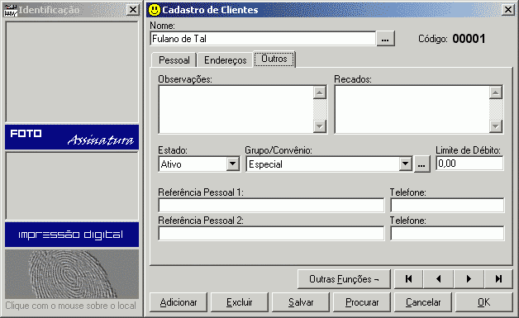Close the Identificação window
This screenshot has height=318, width=519.
pos(133,10)
